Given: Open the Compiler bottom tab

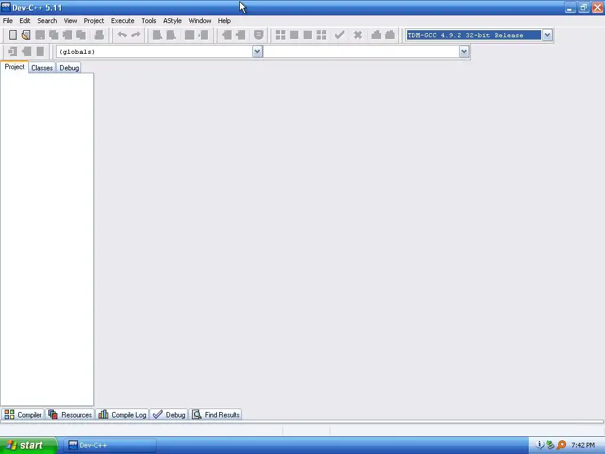Looking at the screenshot, I should click(23, 414).
